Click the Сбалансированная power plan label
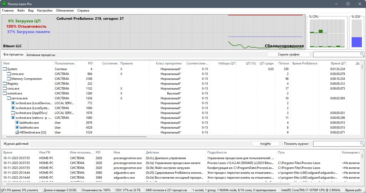Screen dimensions: 366x193 coord(284,46)
